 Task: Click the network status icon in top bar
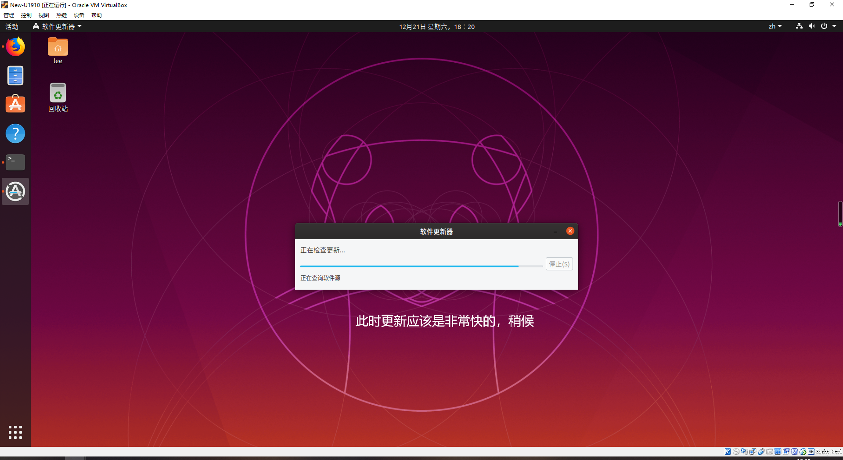pyautogui.click(x=799, y=26)
